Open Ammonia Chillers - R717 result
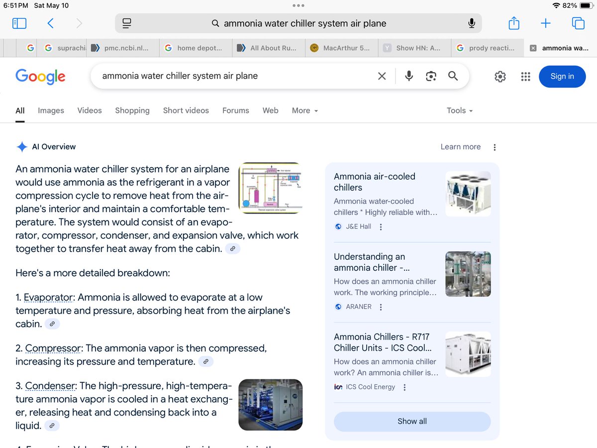Image resolution: width=597 pixels, height=448 pixels. point(383,342)
